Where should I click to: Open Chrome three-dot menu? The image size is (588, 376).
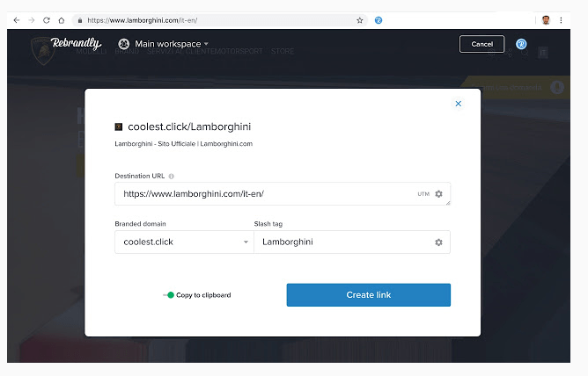coord(561,20)
